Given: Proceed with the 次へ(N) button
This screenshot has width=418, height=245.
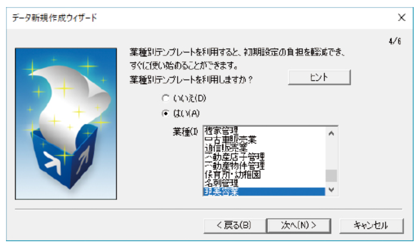Looking at the screenshot, I should pyautogui.click(x=299, y=225).
